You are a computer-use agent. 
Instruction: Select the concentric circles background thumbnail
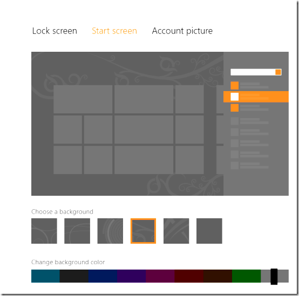110,231
